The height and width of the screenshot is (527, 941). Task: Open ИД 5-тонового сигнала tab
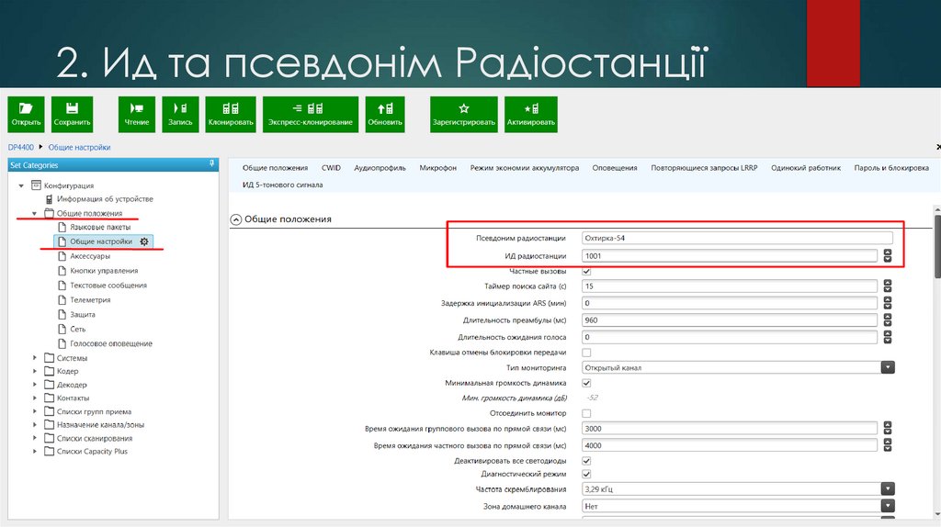pos(283,185)
